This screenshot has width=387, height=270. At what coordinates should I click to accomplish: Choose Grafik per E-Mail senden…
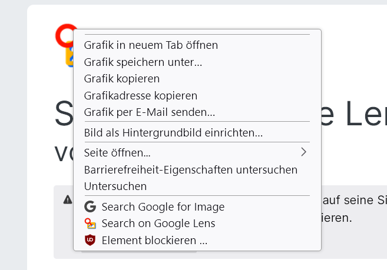150,112
